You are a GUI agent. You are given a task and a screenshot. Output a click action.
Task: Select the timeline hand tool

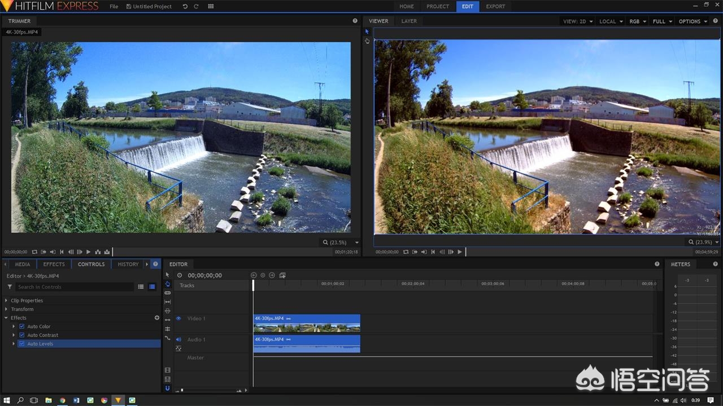coord(167,284)
